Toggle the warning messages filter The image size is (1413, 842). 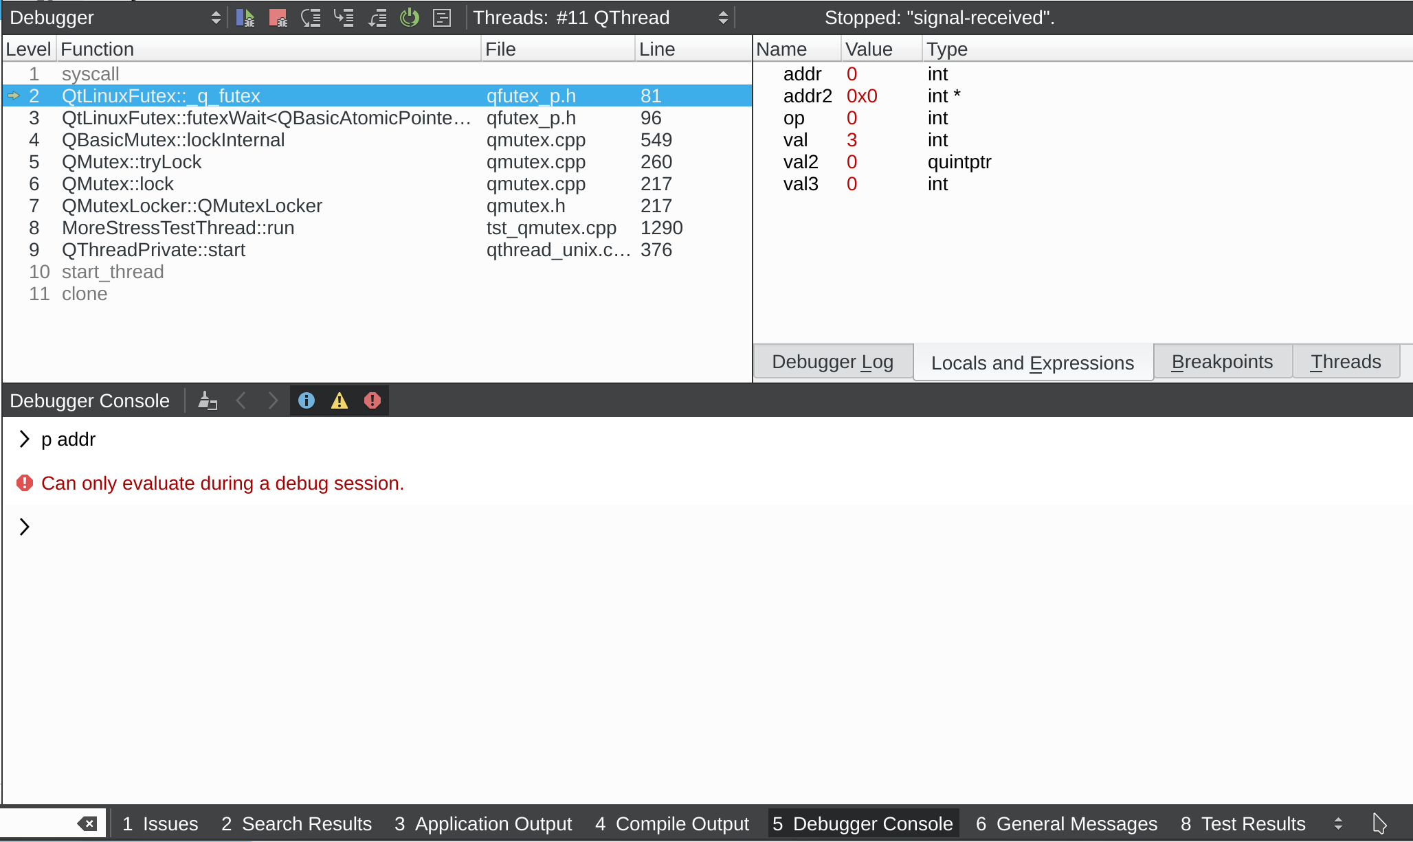click(x=340, y=400)
